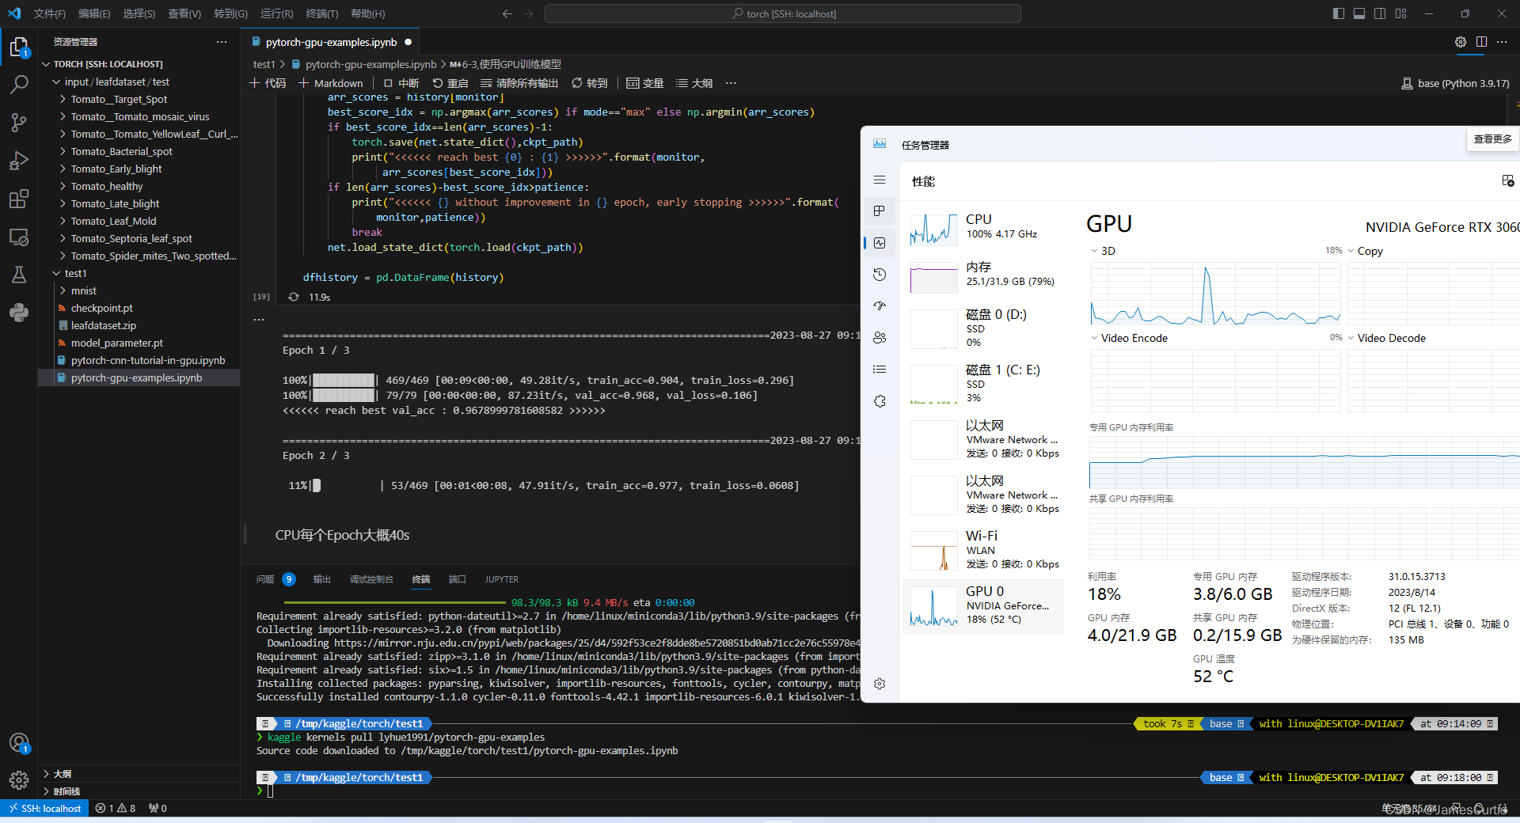Viewport: 1520px width, 823px height.
Task: Select Startup apps icon in Task Manager
Action: (x=880, y=306)
